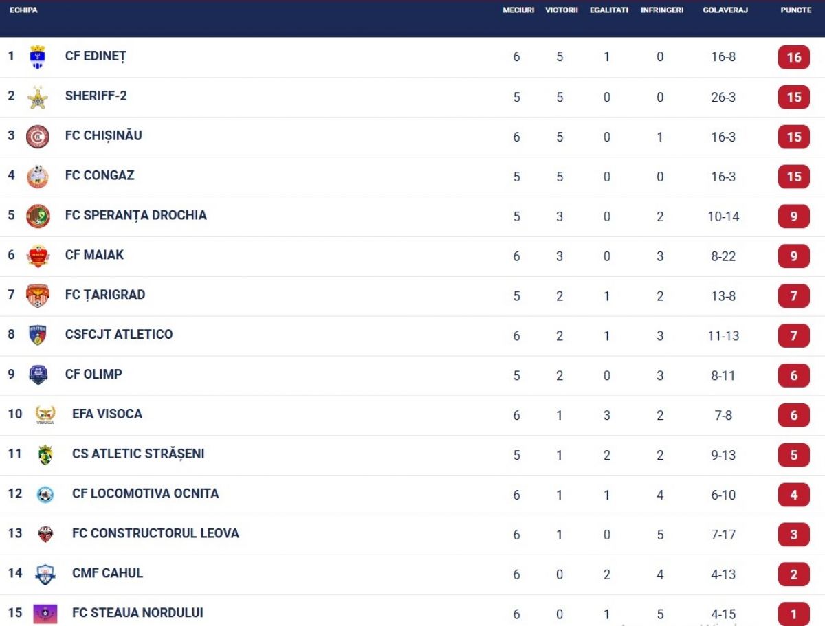
Task: Select the CMF Cahul team name
Action: 107,573
